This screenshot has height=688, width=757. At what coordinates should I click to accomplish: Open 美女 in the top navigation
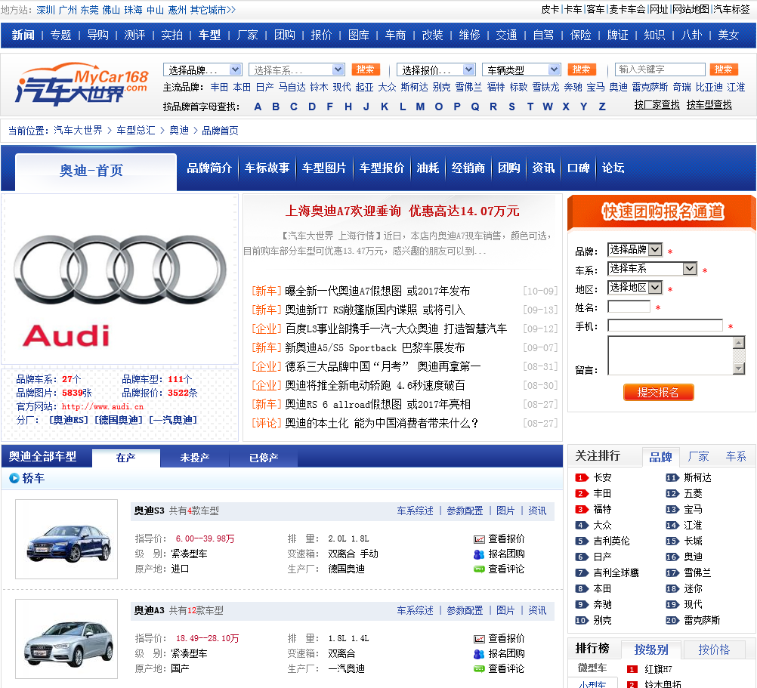click(x=728, y=35)
